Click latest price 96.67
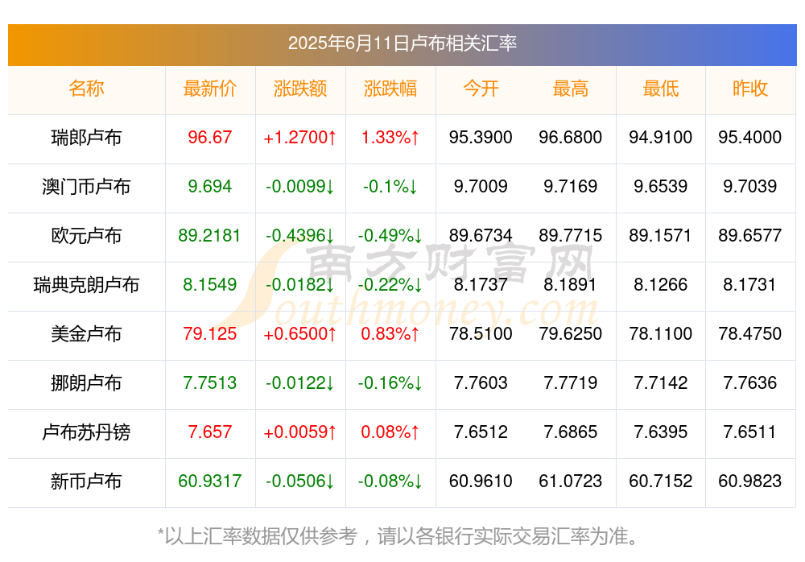805x562 pixels. click(x=209, y=138)
